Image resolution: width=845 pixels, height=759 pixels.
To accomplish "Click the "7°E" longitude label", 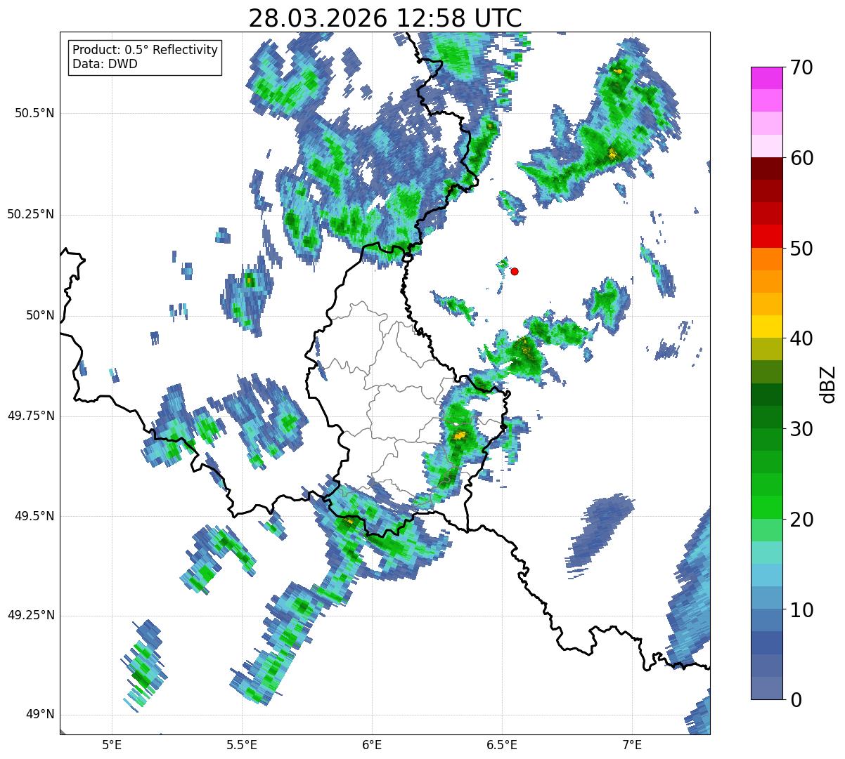I will tap(633, 744).
